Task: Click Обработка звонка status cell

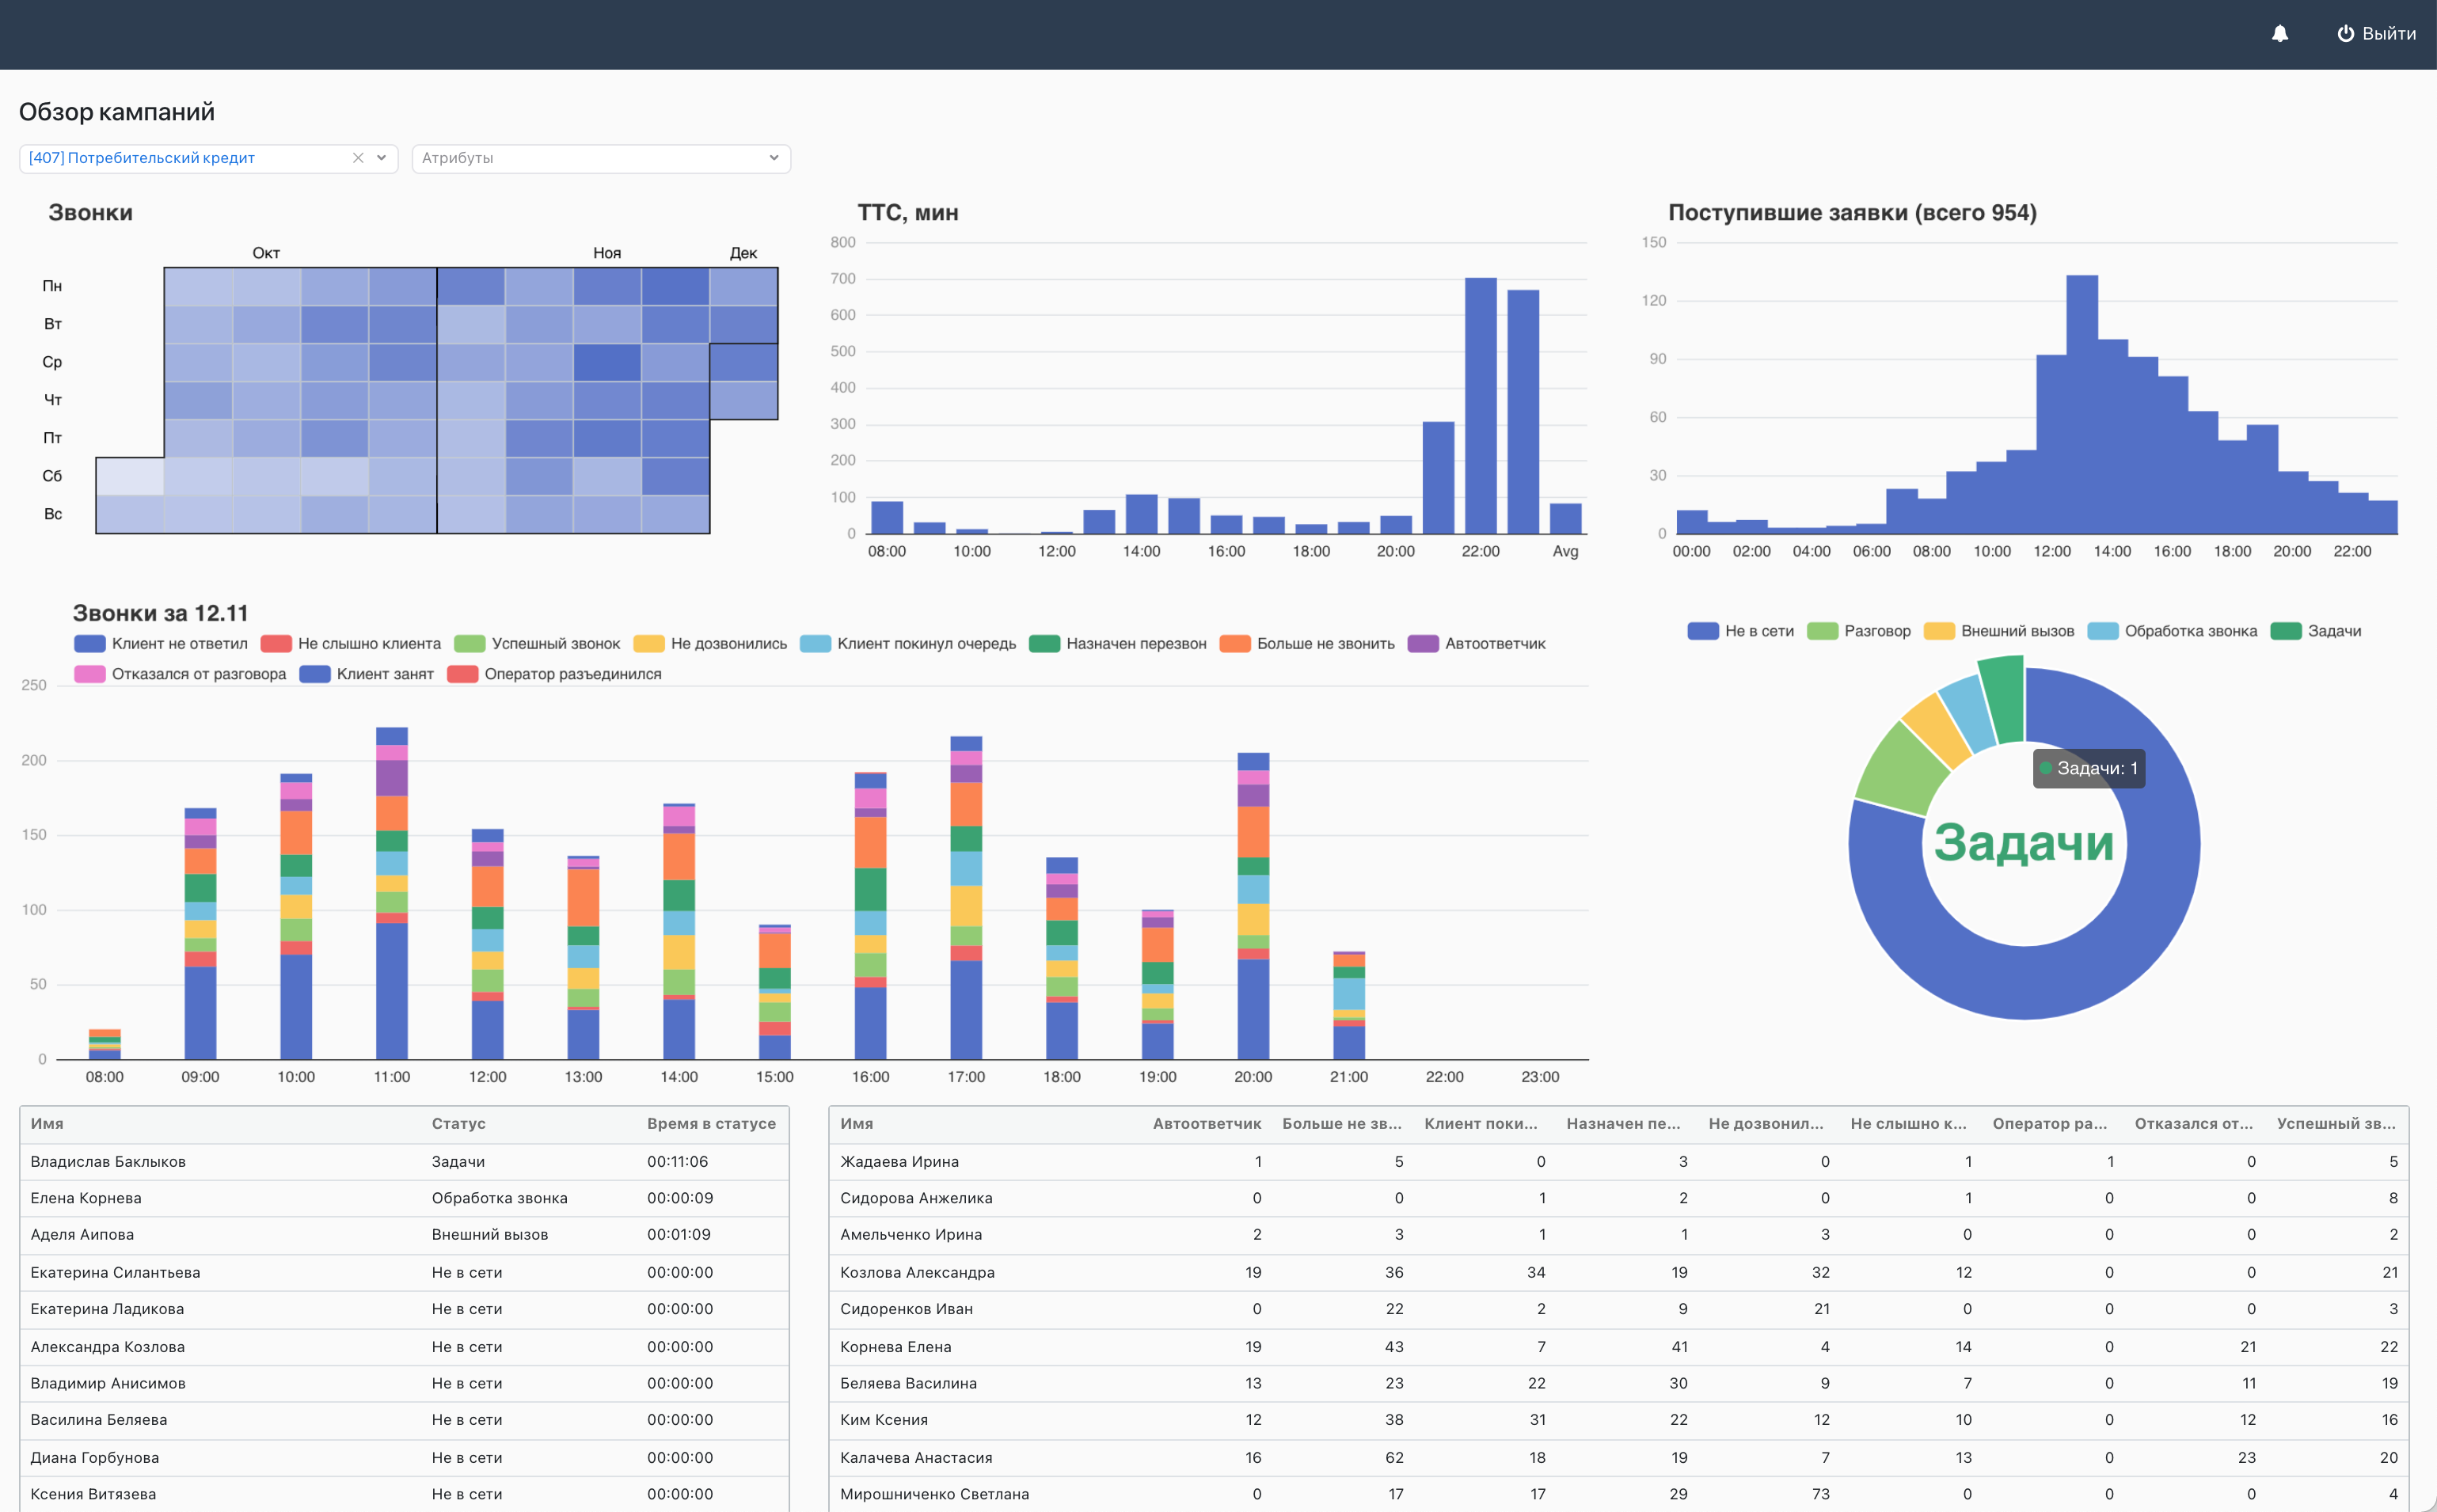Action: (x=499, y=1198)
